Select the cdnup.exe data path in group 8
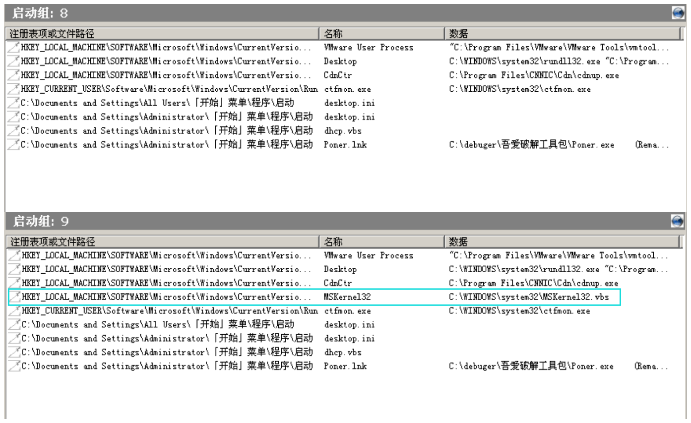Screen dimensions: 691x423 point(534,75)
